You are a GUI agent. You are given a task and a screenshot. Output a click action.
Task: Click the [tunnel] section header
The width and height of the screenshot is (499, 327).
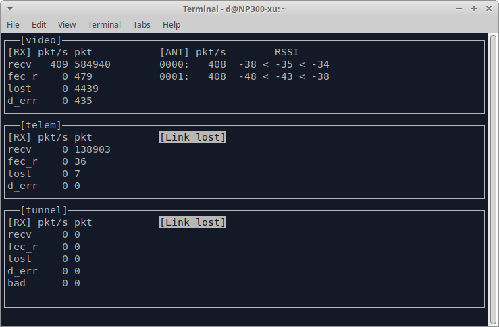(44, 210)
